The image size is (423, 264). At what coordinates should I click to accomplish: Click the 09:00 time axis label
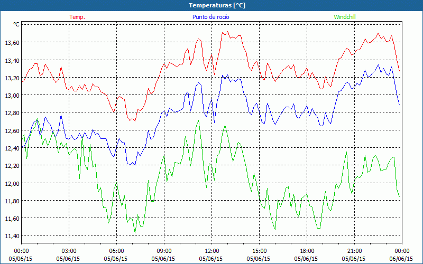[164, 251]
